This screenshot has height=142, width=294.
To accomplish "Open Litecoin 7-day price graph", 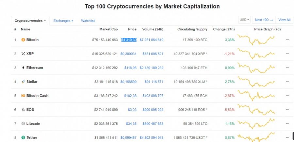I will [256, 124].
